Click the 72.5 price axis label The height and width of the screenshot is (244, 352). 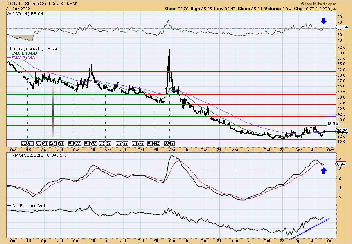click(341, 48)
